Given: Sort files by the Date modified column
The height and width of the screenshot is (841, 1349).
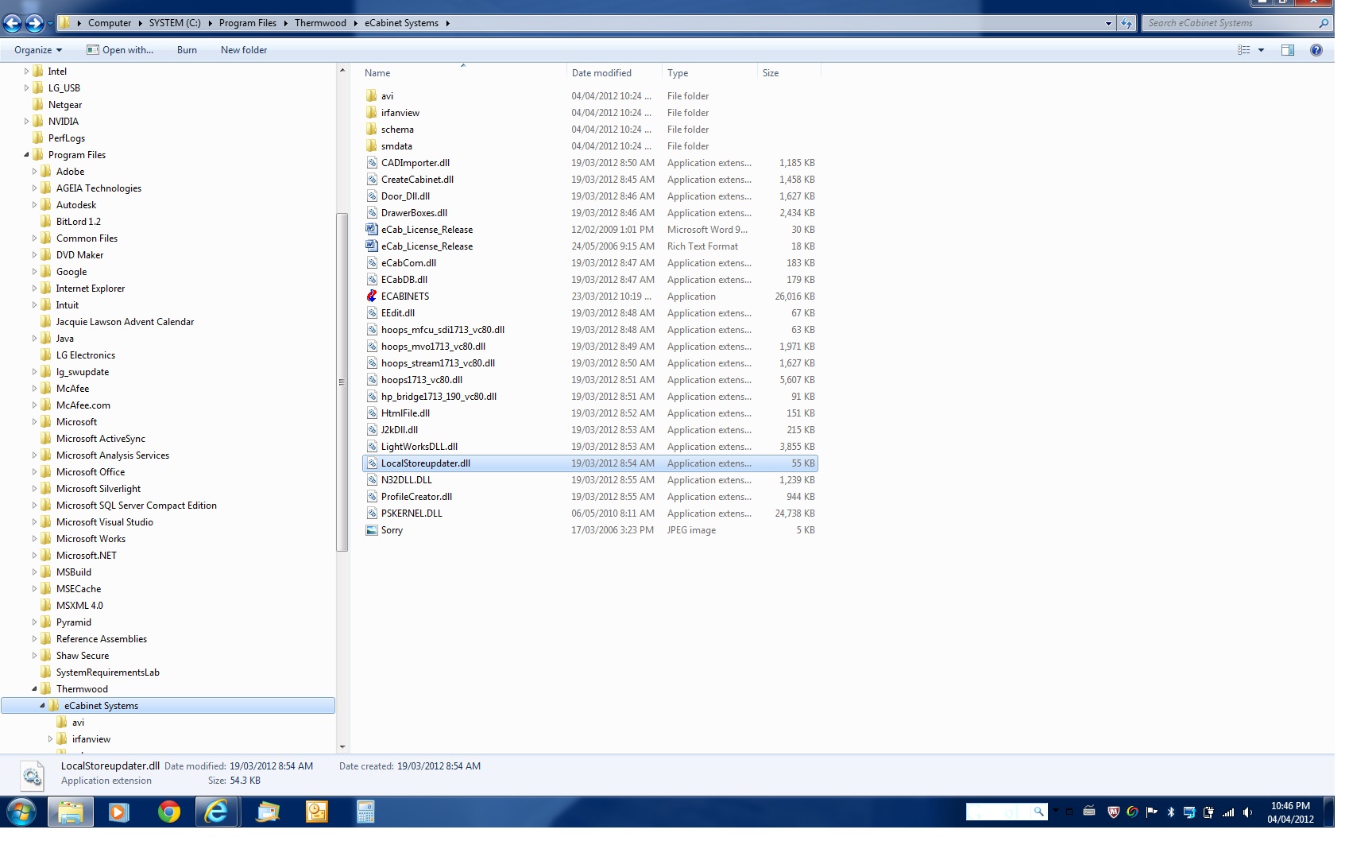Looking at the screenshot, I should click(x=601, y=73).
